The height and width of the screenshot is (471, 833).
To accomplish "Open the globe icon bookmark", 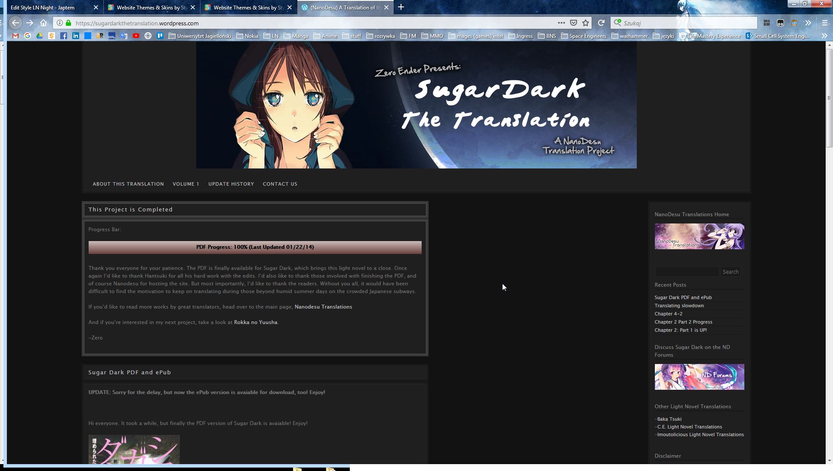I will point(148,36).
